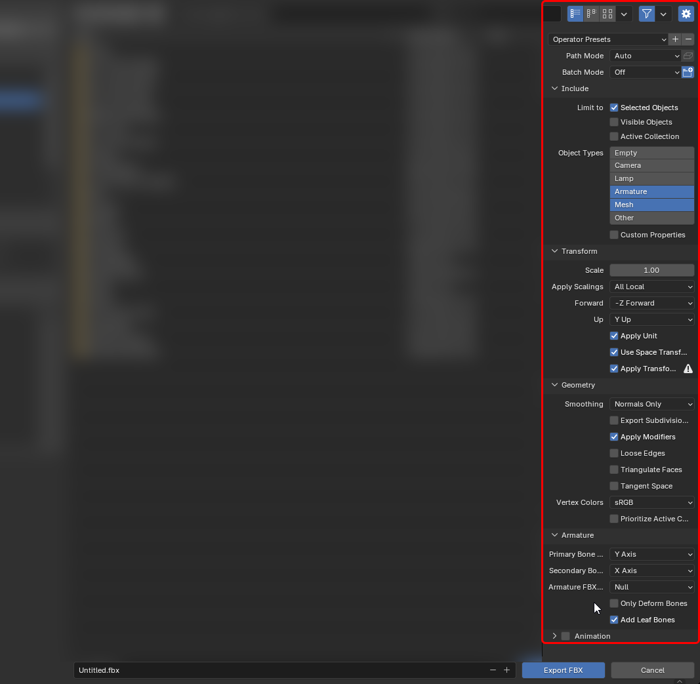
Task: Select Other object type
Action: pyautogui.click(x=652, y=218)
